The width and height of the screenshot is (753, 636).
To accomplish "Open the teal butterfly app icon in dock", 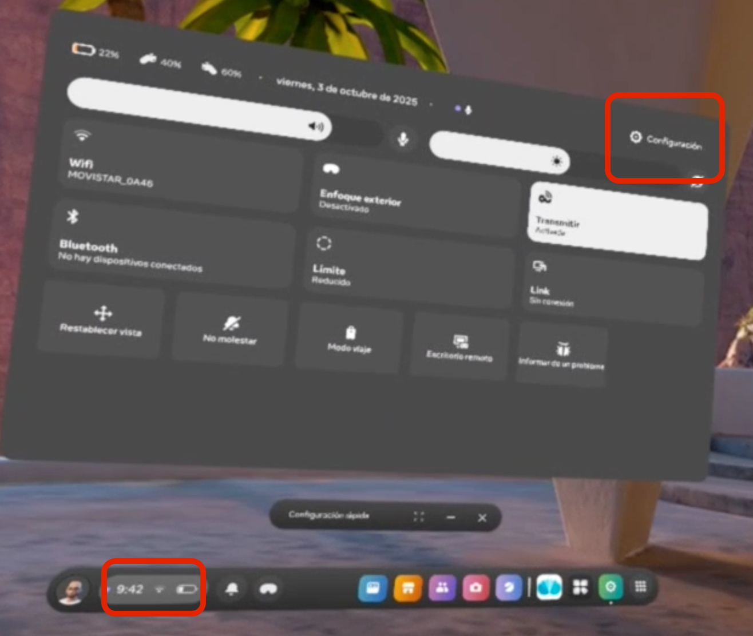I will point(549,587).
